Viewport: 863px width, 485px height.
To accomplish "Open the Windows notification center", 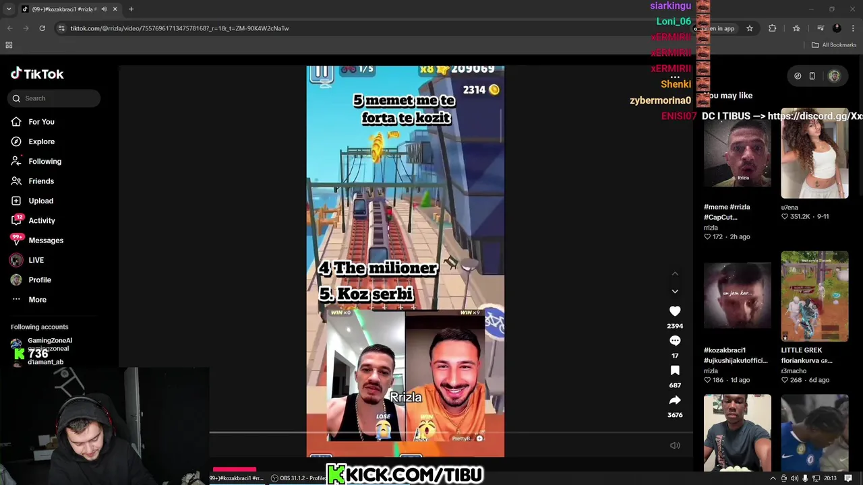I will point(848,478).
